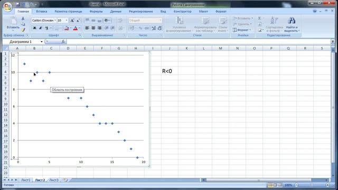Click Вставить cells button
The image size is (338, 190).
(x=243, y=18)
